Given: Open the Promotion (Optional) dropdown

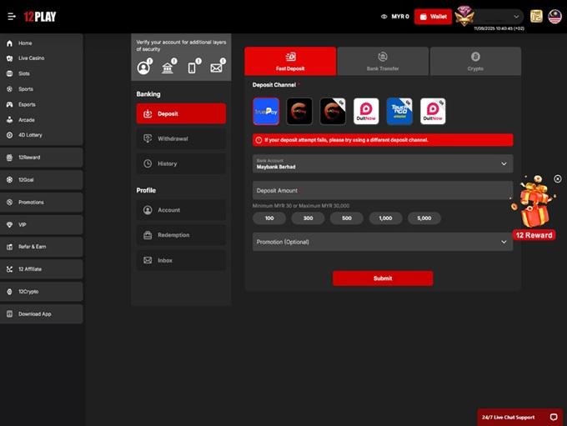Looking at the screenshot, I should click(x=383, y=242).
